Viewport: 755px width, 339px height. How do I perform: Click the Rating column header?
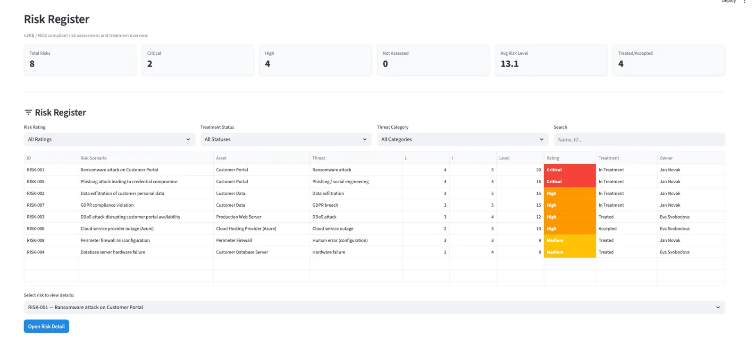click(570, 158)
